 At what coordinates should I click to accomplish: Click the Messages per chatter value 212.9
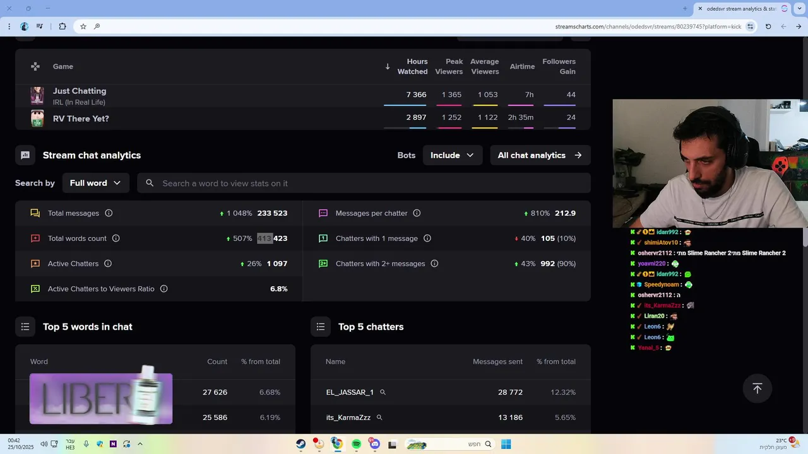(x=565, y=213)
